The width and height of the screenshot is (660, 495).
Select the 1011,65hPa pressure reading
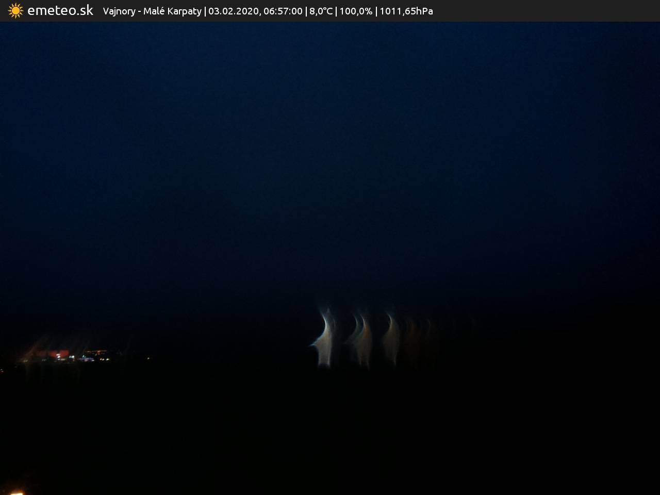pyautogui.click(x=406, y=11)
